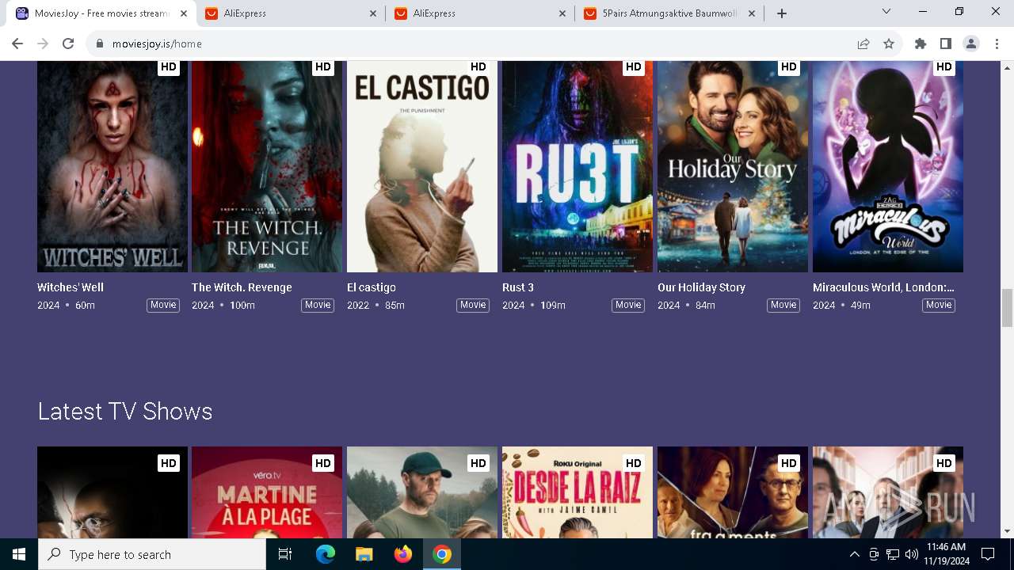Click Movie tag under Rust 3
This screenshot has height=570, width=1014.
click(628, 305)
